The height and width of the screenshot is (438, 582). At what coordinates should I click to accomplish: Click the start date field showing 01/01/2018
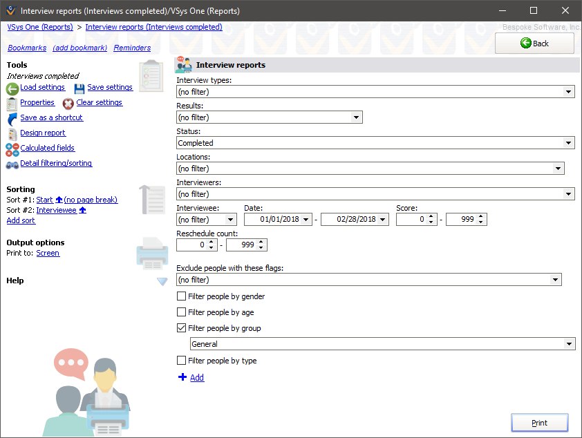click(274, 219)
